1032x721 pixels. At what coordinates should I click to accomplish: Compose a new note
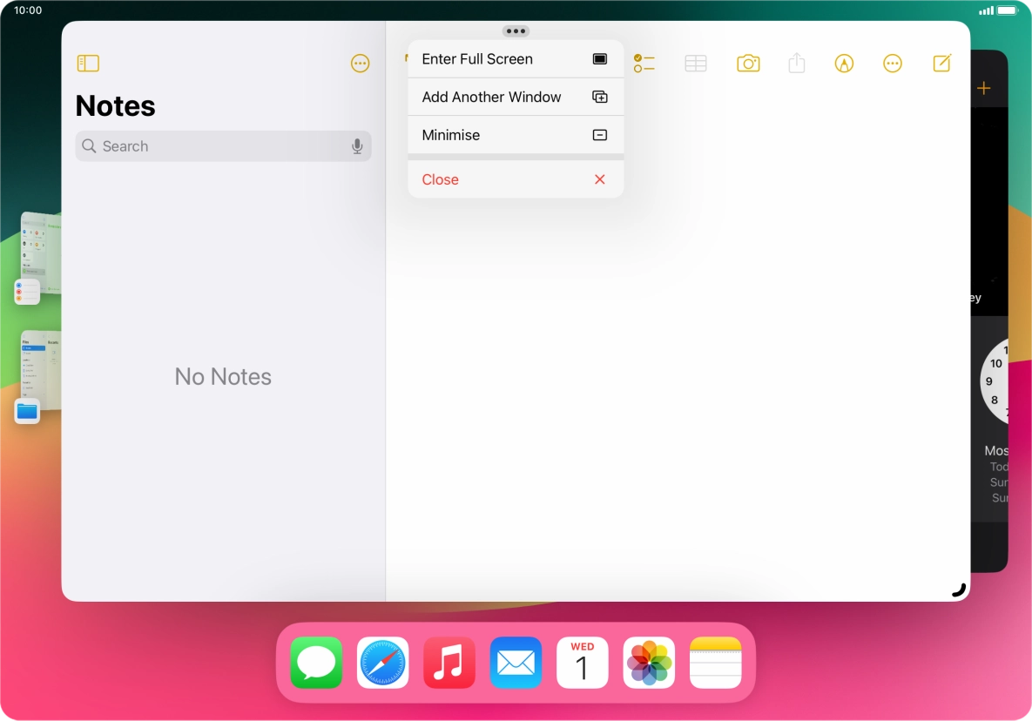(x=941, y=63)
